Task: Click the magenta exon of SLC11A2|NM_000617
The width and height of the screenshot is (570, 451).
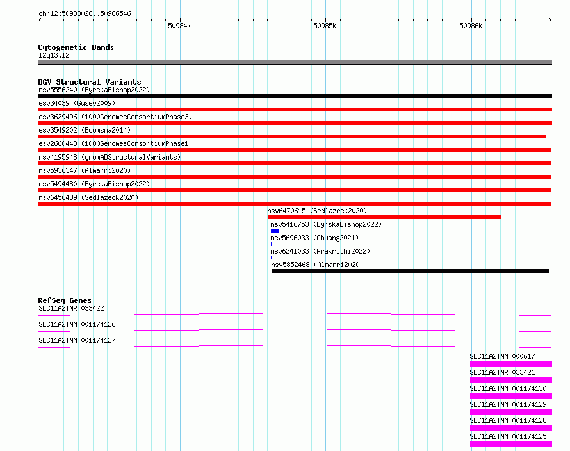Action: [510, 364]
